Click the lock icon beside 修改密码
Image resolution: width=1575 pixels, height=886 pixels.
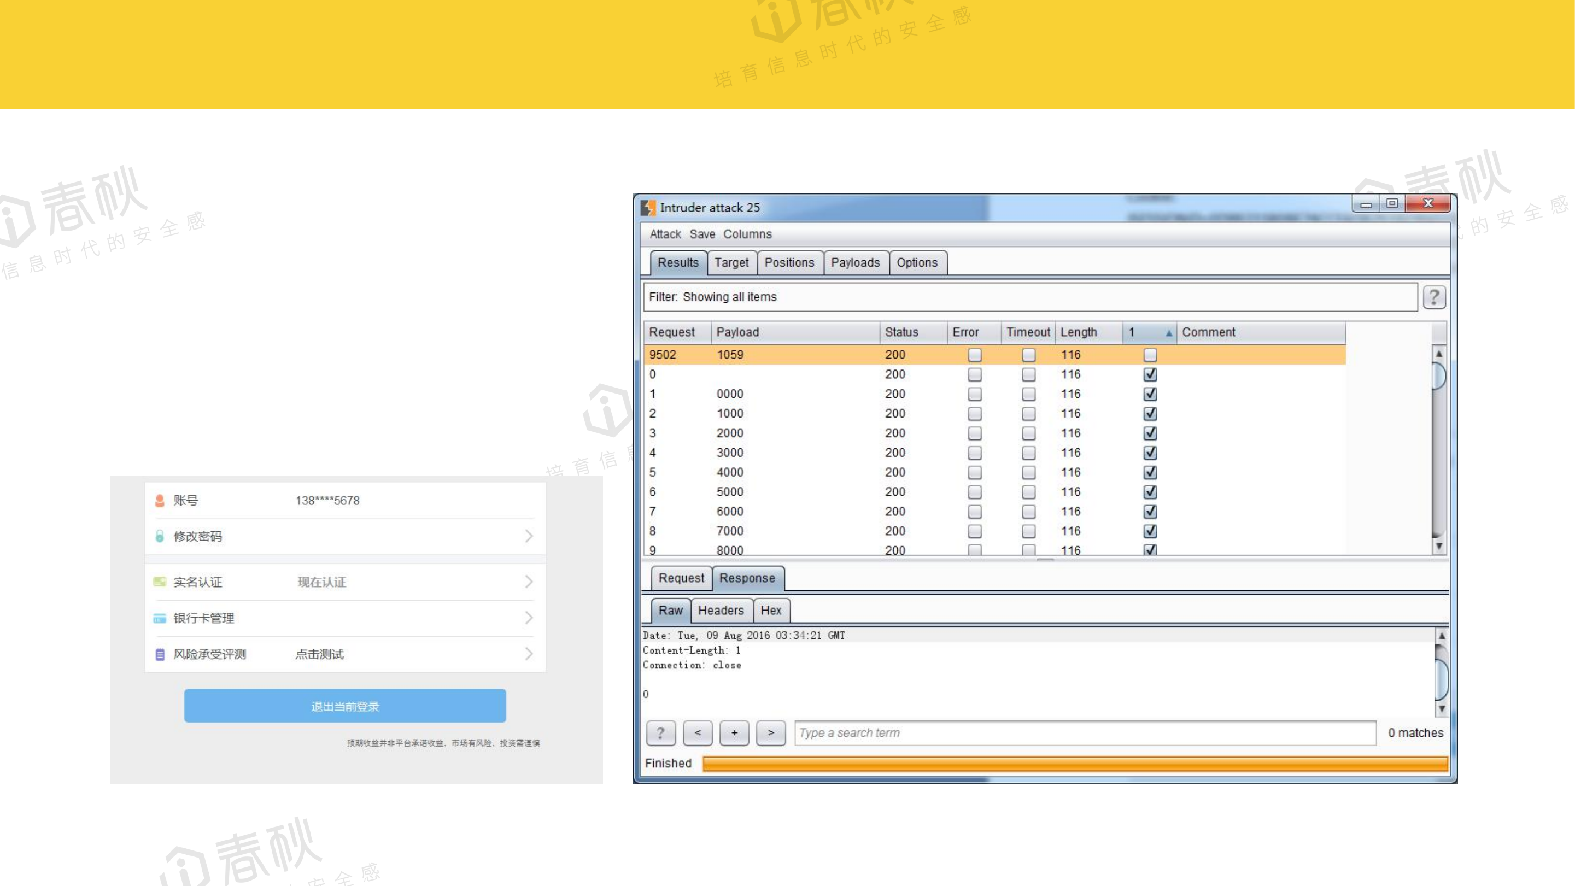click(x=160, y=536)
